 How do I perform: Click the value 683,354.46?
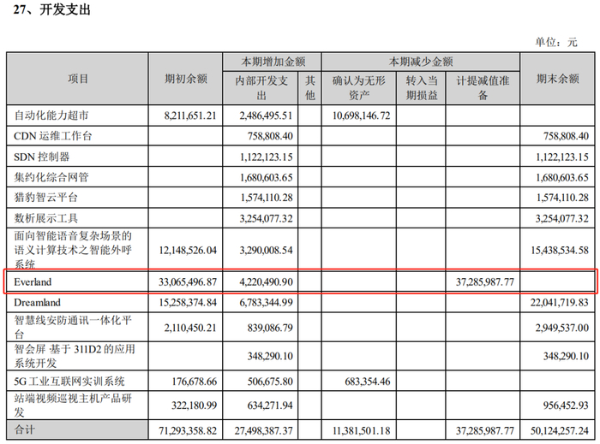[368, 382]
